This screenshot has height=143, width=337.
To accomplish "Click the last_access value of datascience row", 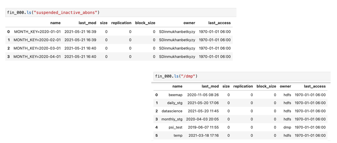I will [x=310, y=111].
